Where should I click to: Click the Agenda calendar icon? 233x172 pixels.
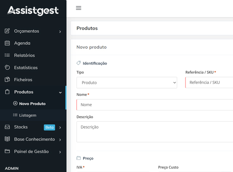click(x=7, y=43)
